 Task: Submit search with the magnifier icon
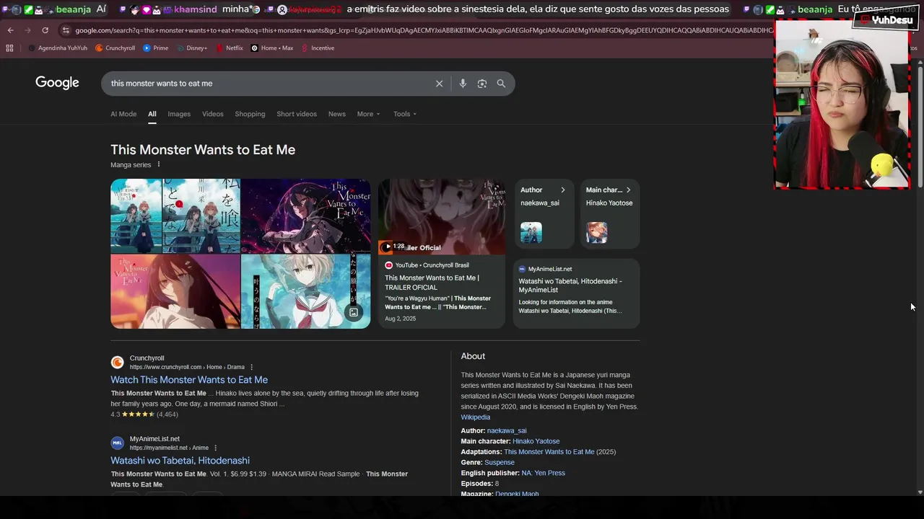(x=501, y=84)
